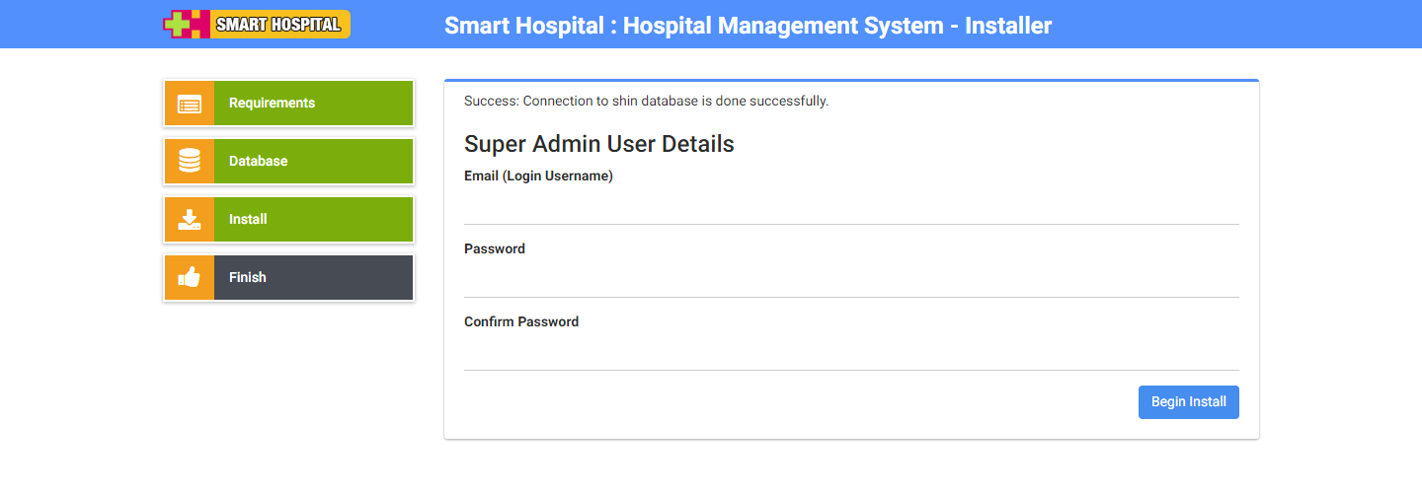1422x493 pixels.
Task: Click into the Password input field
Action: [851, 280]
